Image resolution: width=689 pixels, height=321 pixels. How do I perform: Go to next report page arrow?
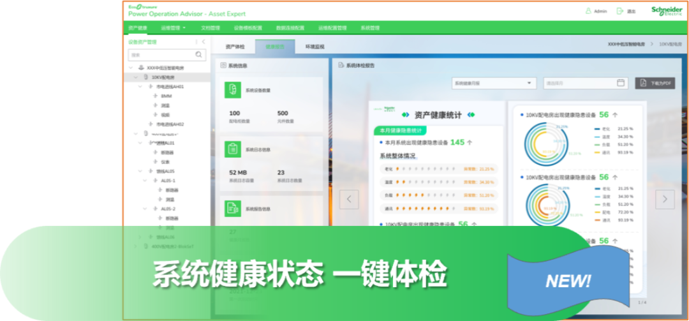click(665, 199)
